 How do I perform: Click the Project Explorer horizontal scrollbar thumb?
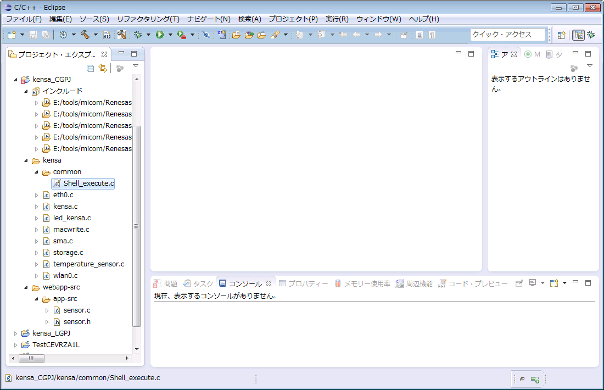(x=31, y=358)
